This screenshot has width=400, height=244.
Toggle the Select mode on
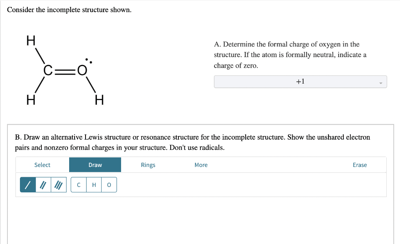point(42,165)
